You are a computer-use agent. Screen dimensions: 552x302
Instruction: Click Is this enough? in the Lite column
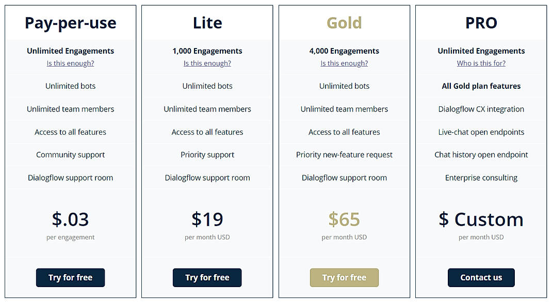point(207,63)
